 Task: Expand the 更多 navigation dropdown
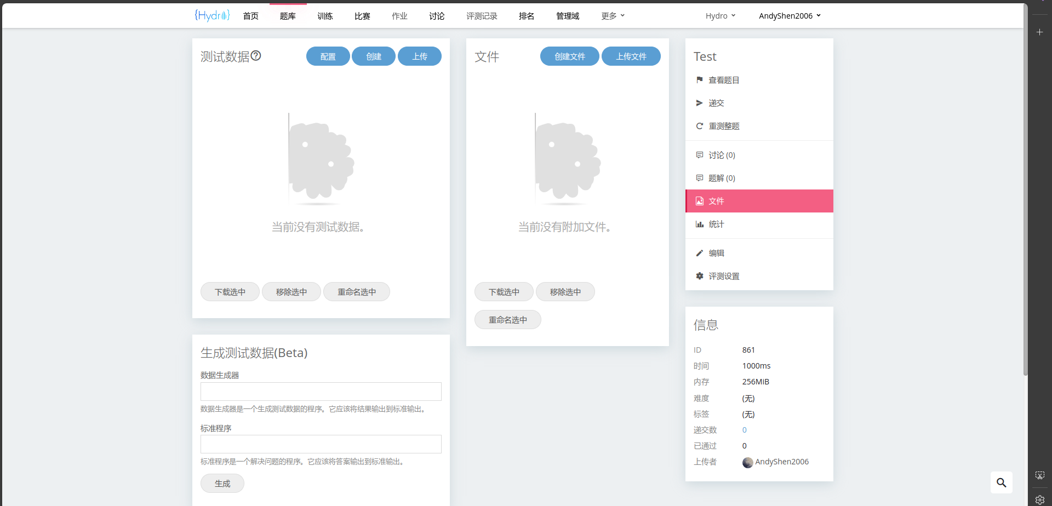pos(613,16)
